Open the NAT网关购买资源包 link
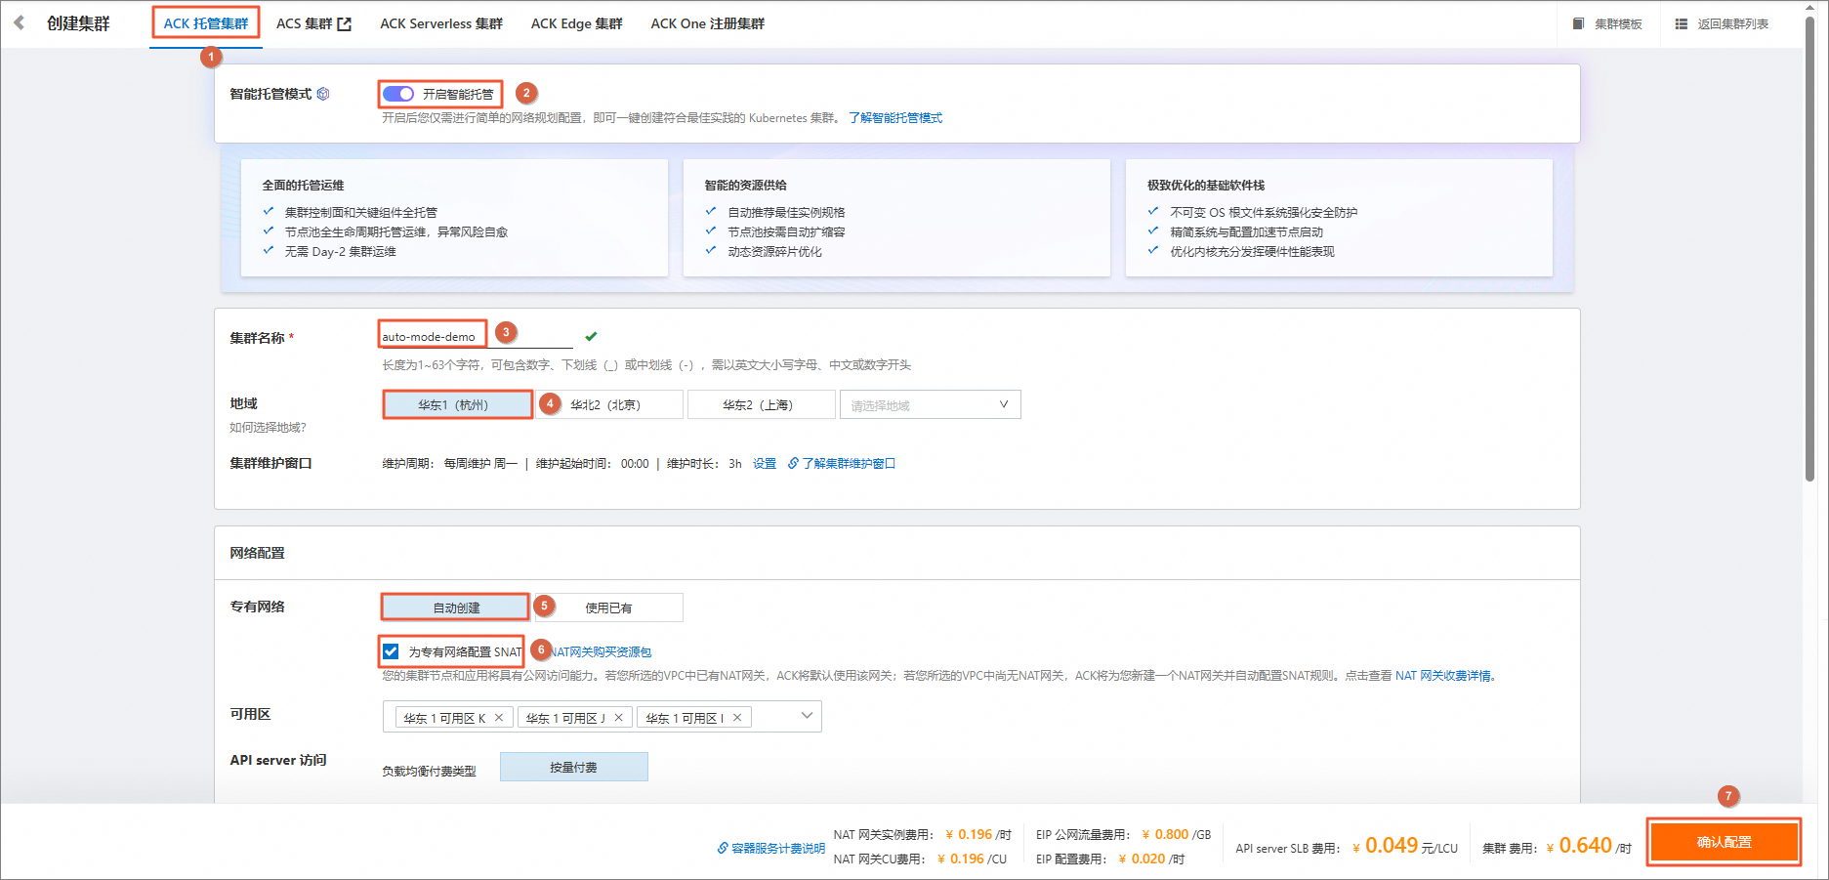The image size is (1829, 880). click(x=602, y=651)
